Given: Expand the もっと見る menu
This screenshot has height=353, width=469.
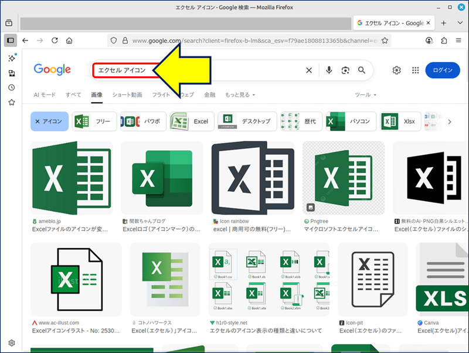Looking at the screenshot, I should [x=240, y=95].
